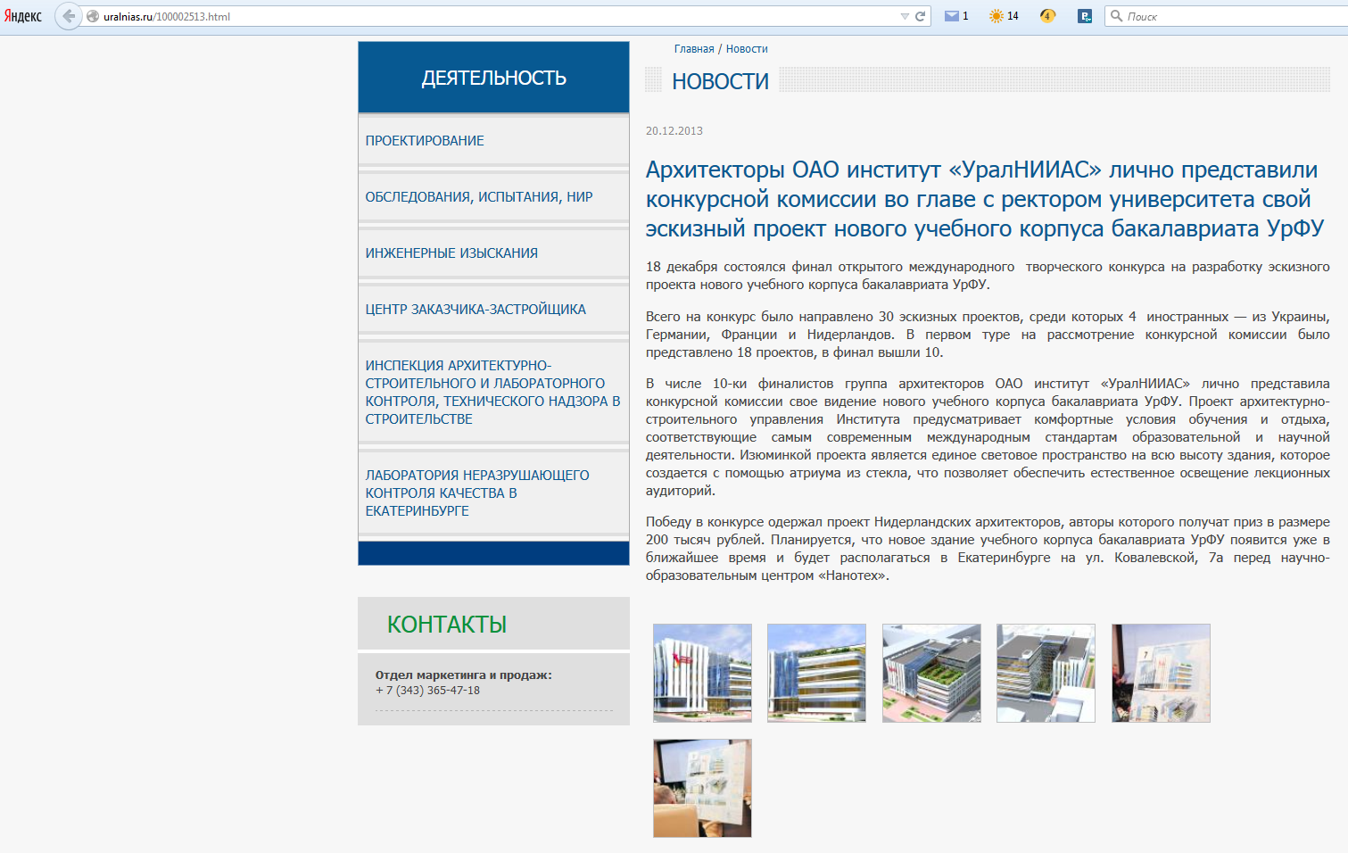Click the Главная breadcrumb link
1348x853 pixels.
point(694,49)
